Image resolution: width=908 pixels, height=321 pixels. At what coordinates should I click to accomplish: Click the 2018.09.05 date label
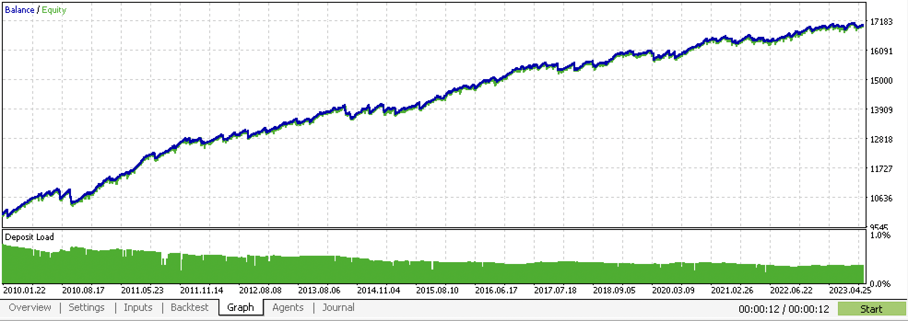614,291
